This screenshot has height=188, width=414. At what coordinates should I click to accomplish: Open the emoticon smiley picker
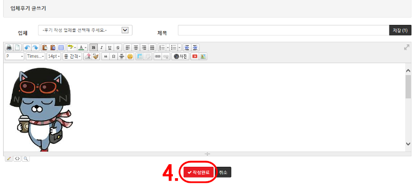(130, 56)
